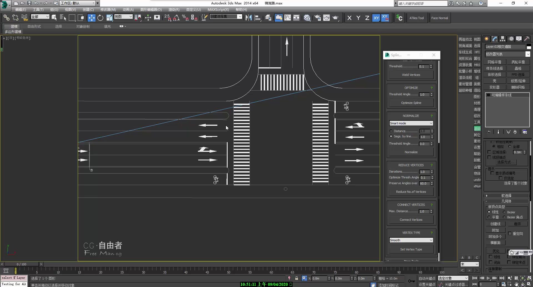
Task: Toggle the Angle Snap icon
Action: [x=176, y=18]
